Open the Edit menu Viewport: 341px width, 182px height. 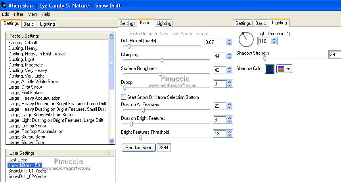6,14
